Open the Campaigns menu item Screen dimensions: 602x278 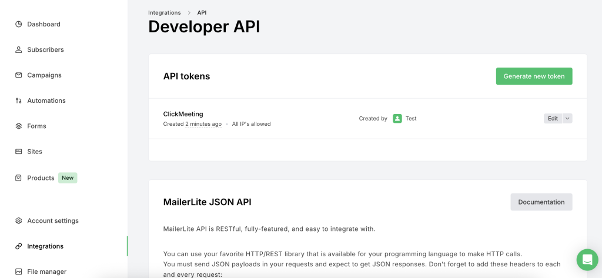tap(44, 75)
